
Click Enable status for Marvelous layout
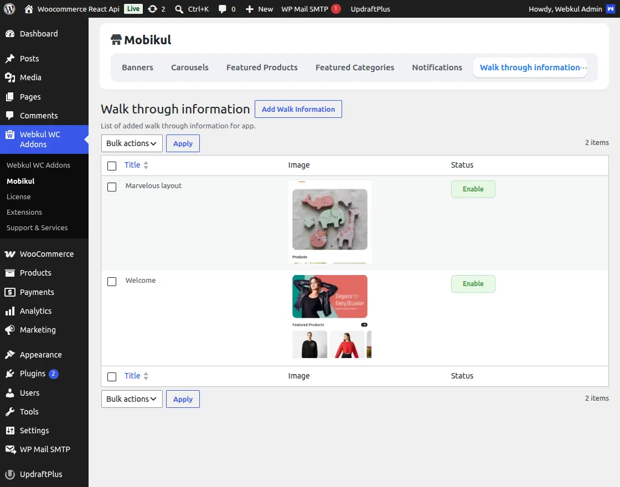tap(473, 189)
